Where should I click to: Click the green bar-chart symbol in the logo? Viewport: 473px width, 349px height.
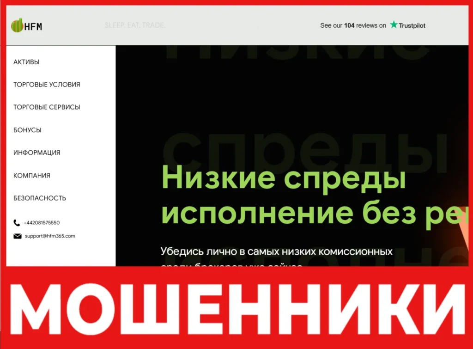(17, 24)
